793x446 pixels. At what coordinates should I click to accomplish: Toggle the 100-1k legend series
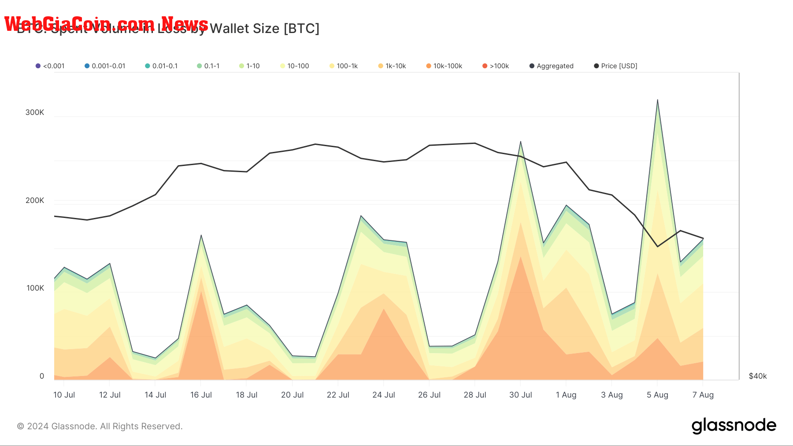pos(344,66)
